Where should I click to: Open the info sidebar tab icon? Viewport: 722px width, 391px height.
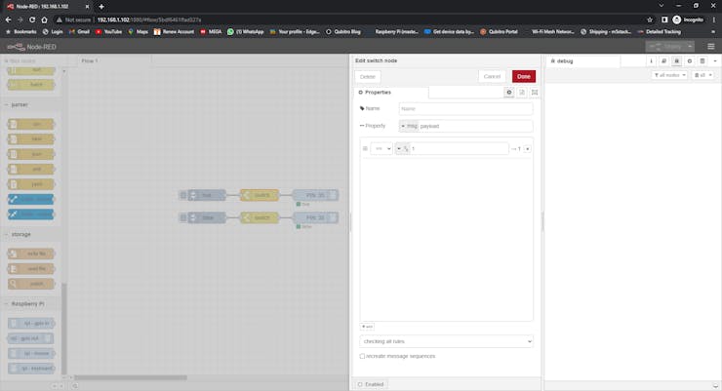(651, 60)
